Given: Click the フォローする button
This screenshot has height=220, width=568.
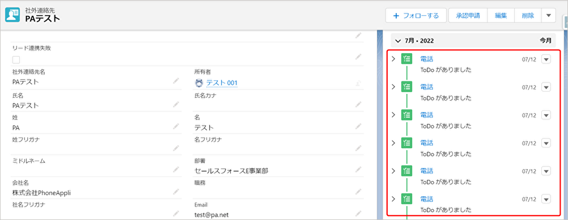Looking at the screenshot, I should (416, 15).
